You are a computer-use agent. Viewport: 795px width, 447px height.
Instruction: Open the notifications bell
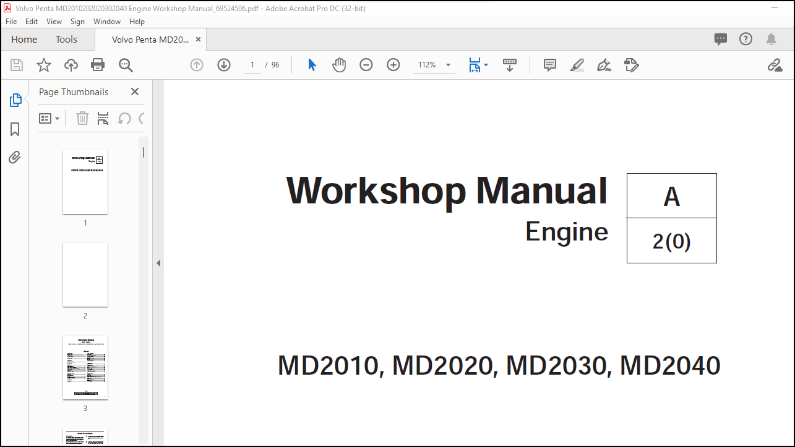point(771,39)
